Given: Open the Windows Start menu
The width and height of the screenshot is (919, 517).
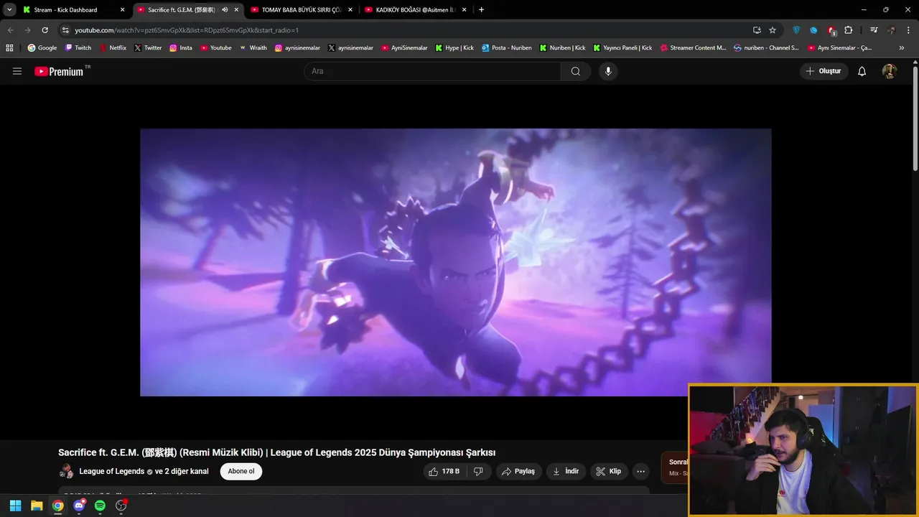Looking at the screenshot, I should pos(15,506).
